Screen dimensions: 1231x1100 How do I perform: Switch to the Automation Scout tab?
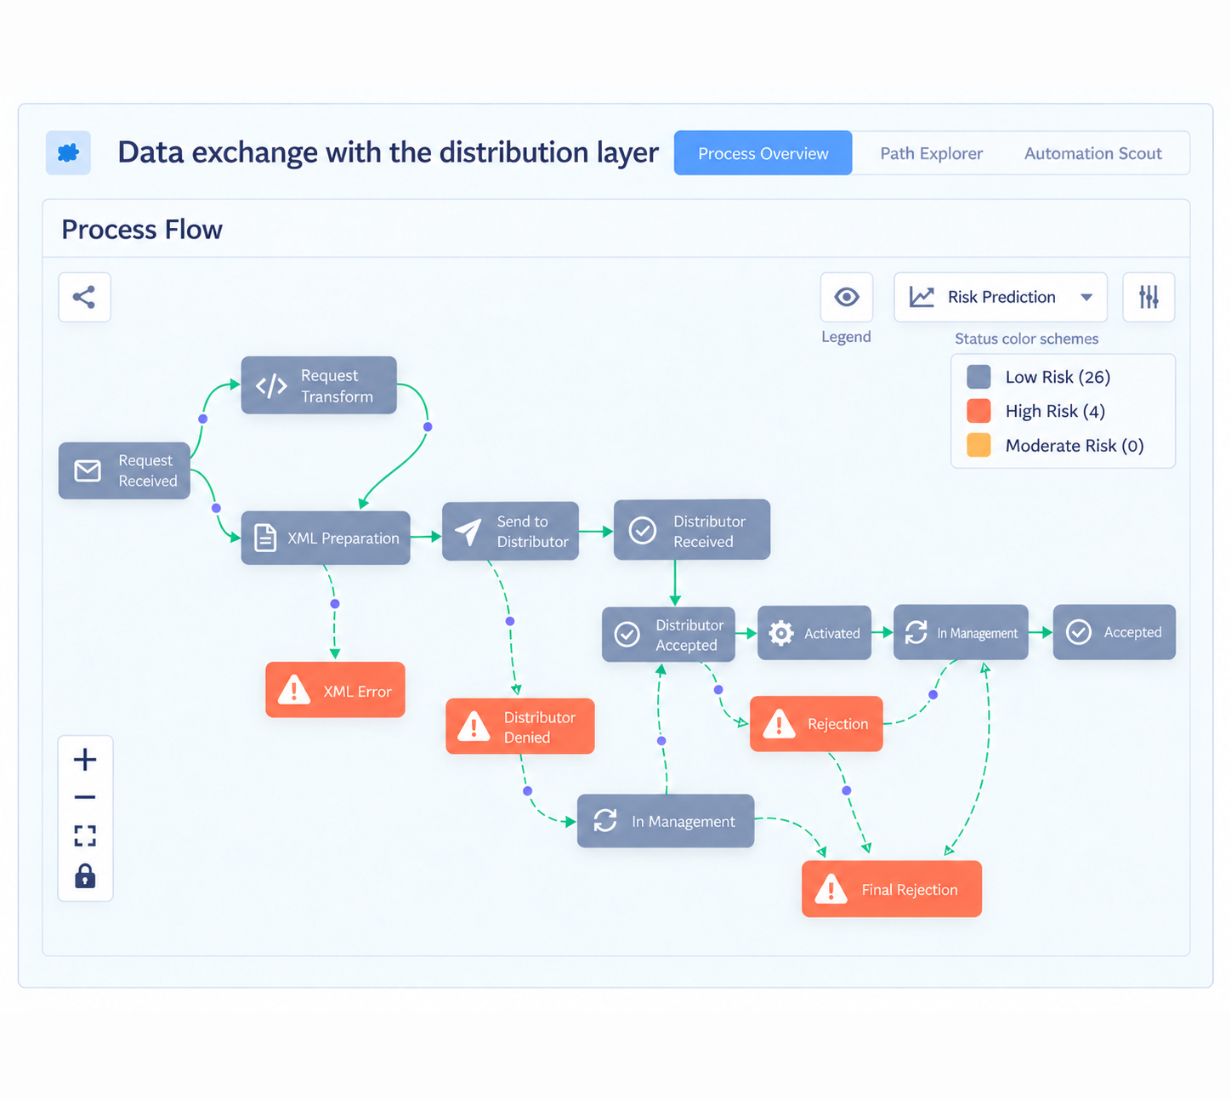tap(1092, 153)
